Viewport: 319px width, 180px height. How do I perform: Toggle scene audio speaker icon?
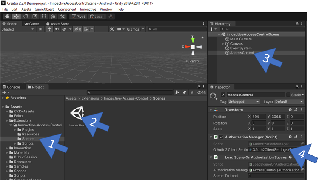(x=57, y=29)
